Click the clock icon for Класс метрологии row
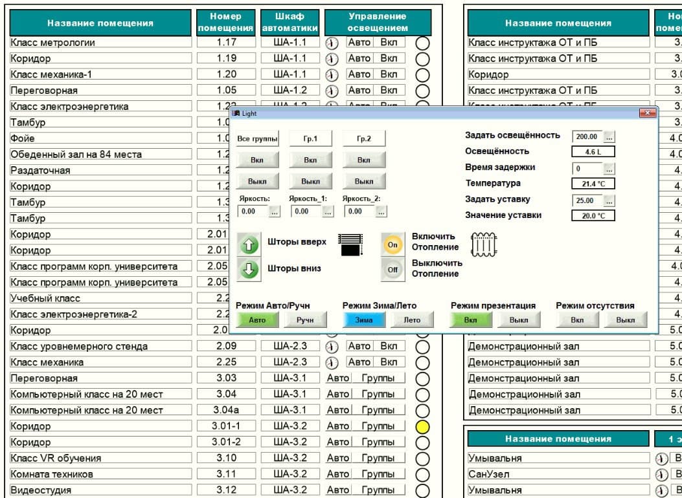682x498 pixels. 332,43
